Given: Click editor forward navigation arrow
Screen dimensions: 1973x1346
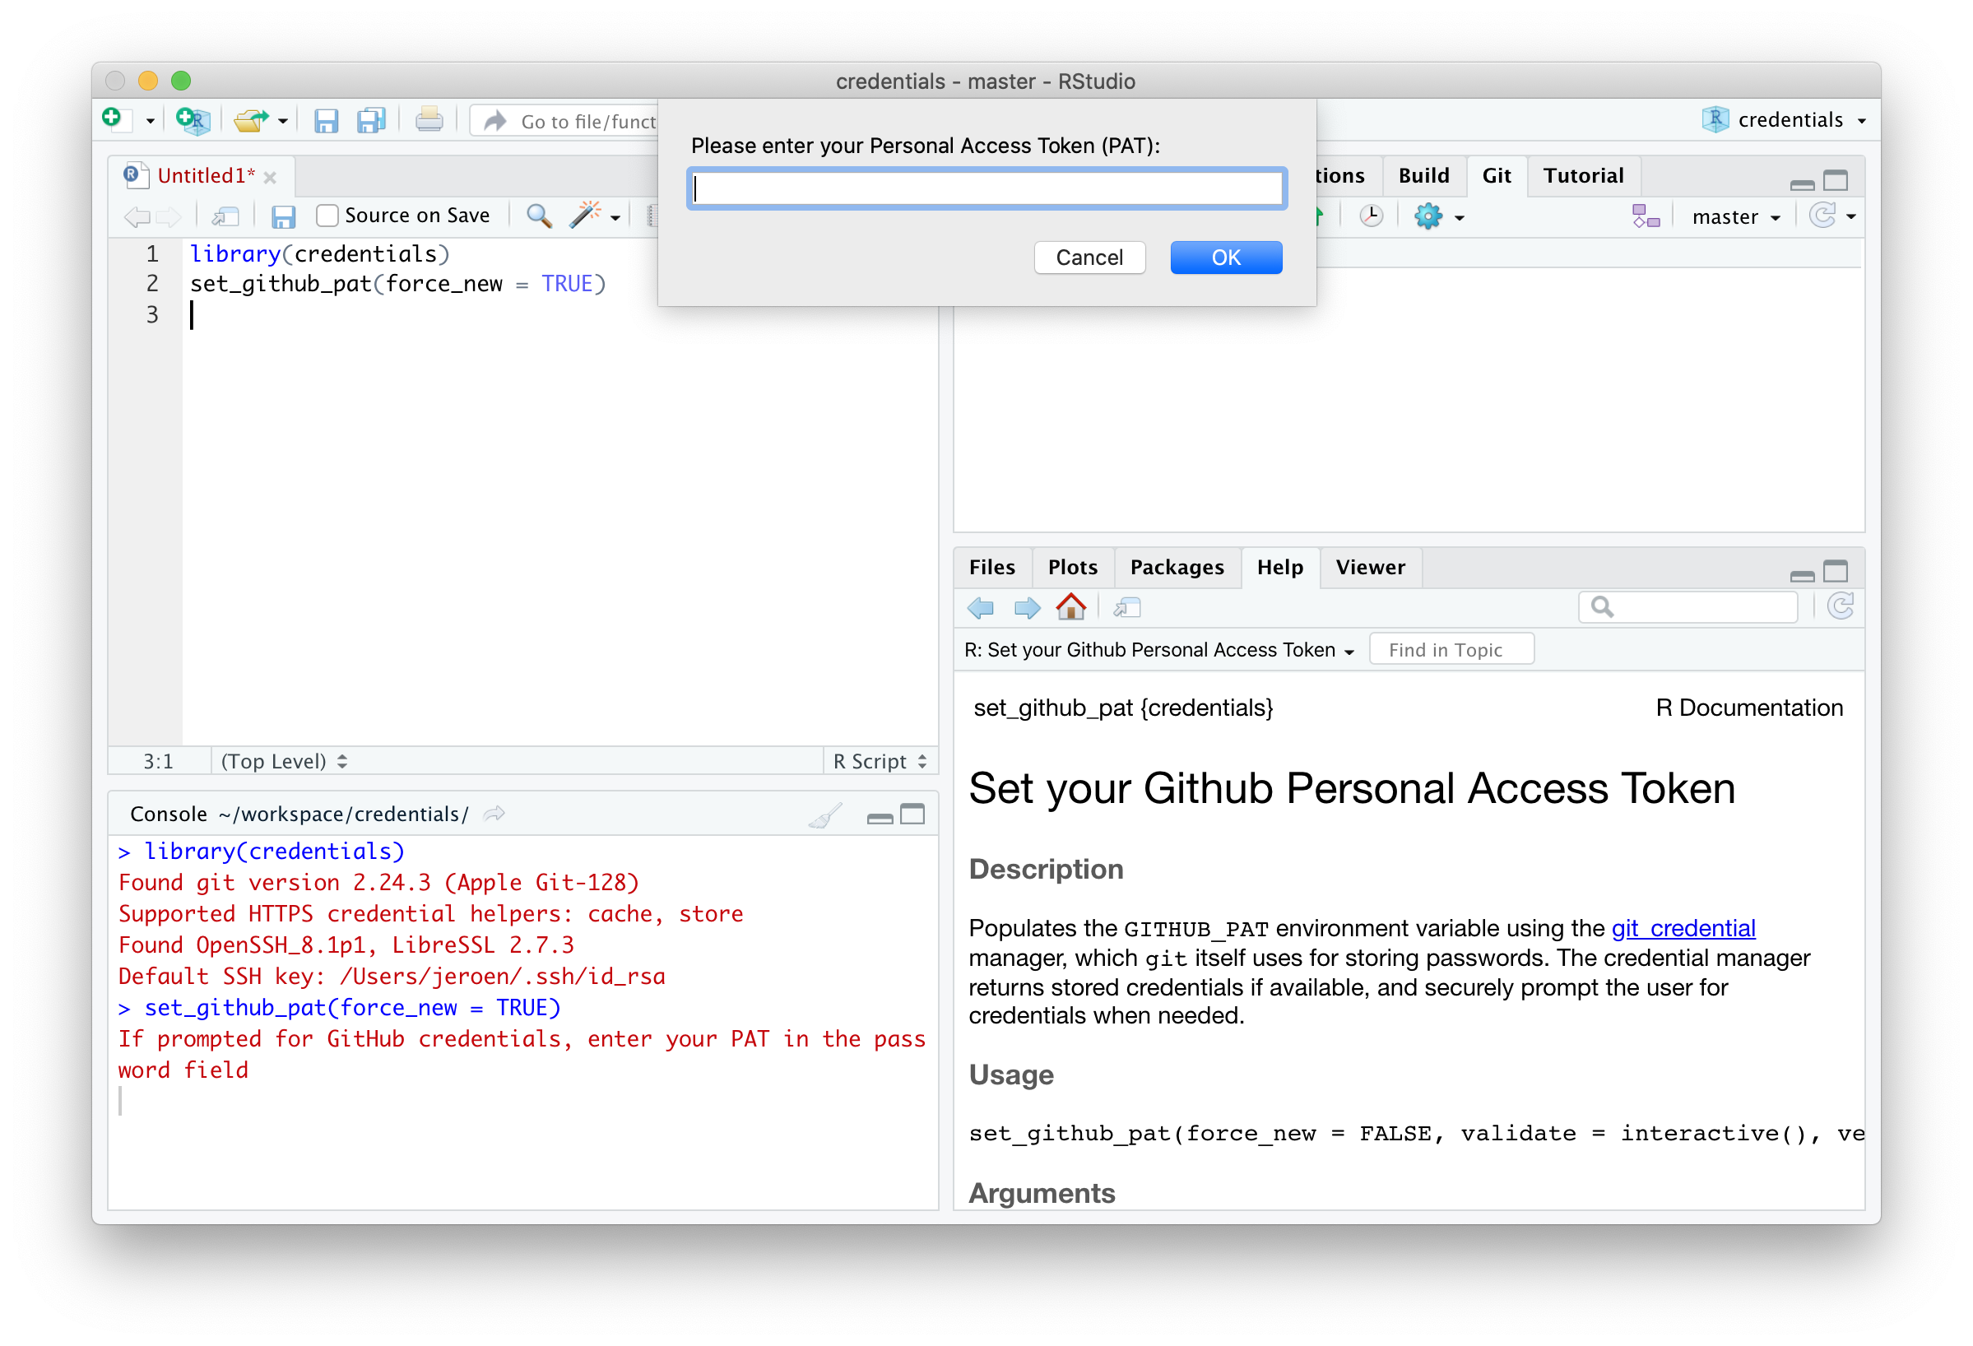Looking at the screenshot, I should pyautogui.click(x=169, y=216).
